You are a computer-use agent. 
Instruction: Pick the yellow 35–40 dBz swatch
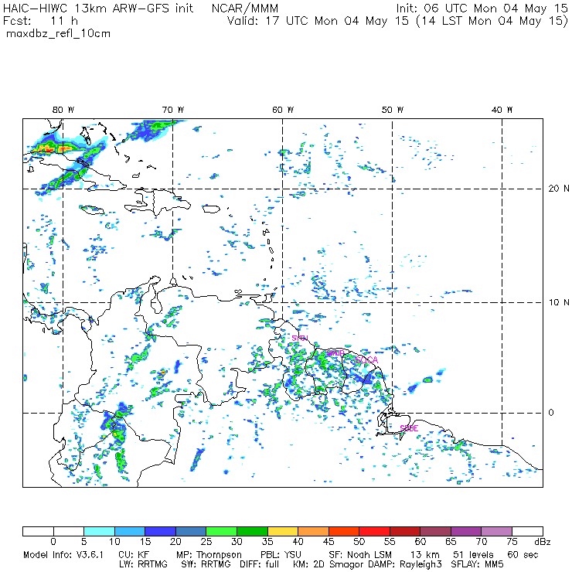click(283, 531)
